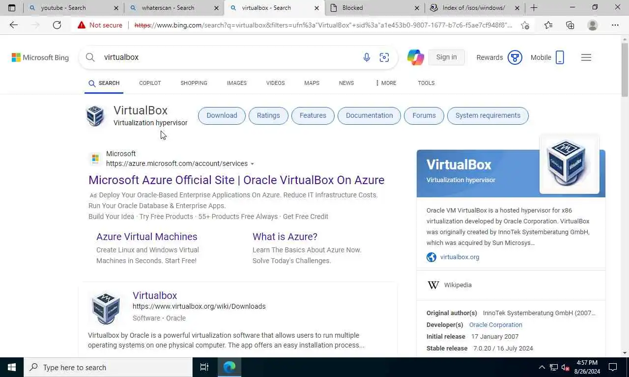The height and width of the screenshot is (377, 629).
Task: Open the tab actions menu icon
Action: 12,8
